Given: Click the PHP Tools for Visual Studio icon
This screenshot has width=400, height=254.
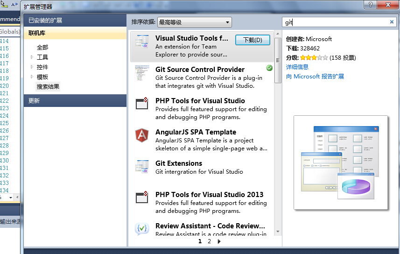Looking at the screenshot, I should (142, 104).
